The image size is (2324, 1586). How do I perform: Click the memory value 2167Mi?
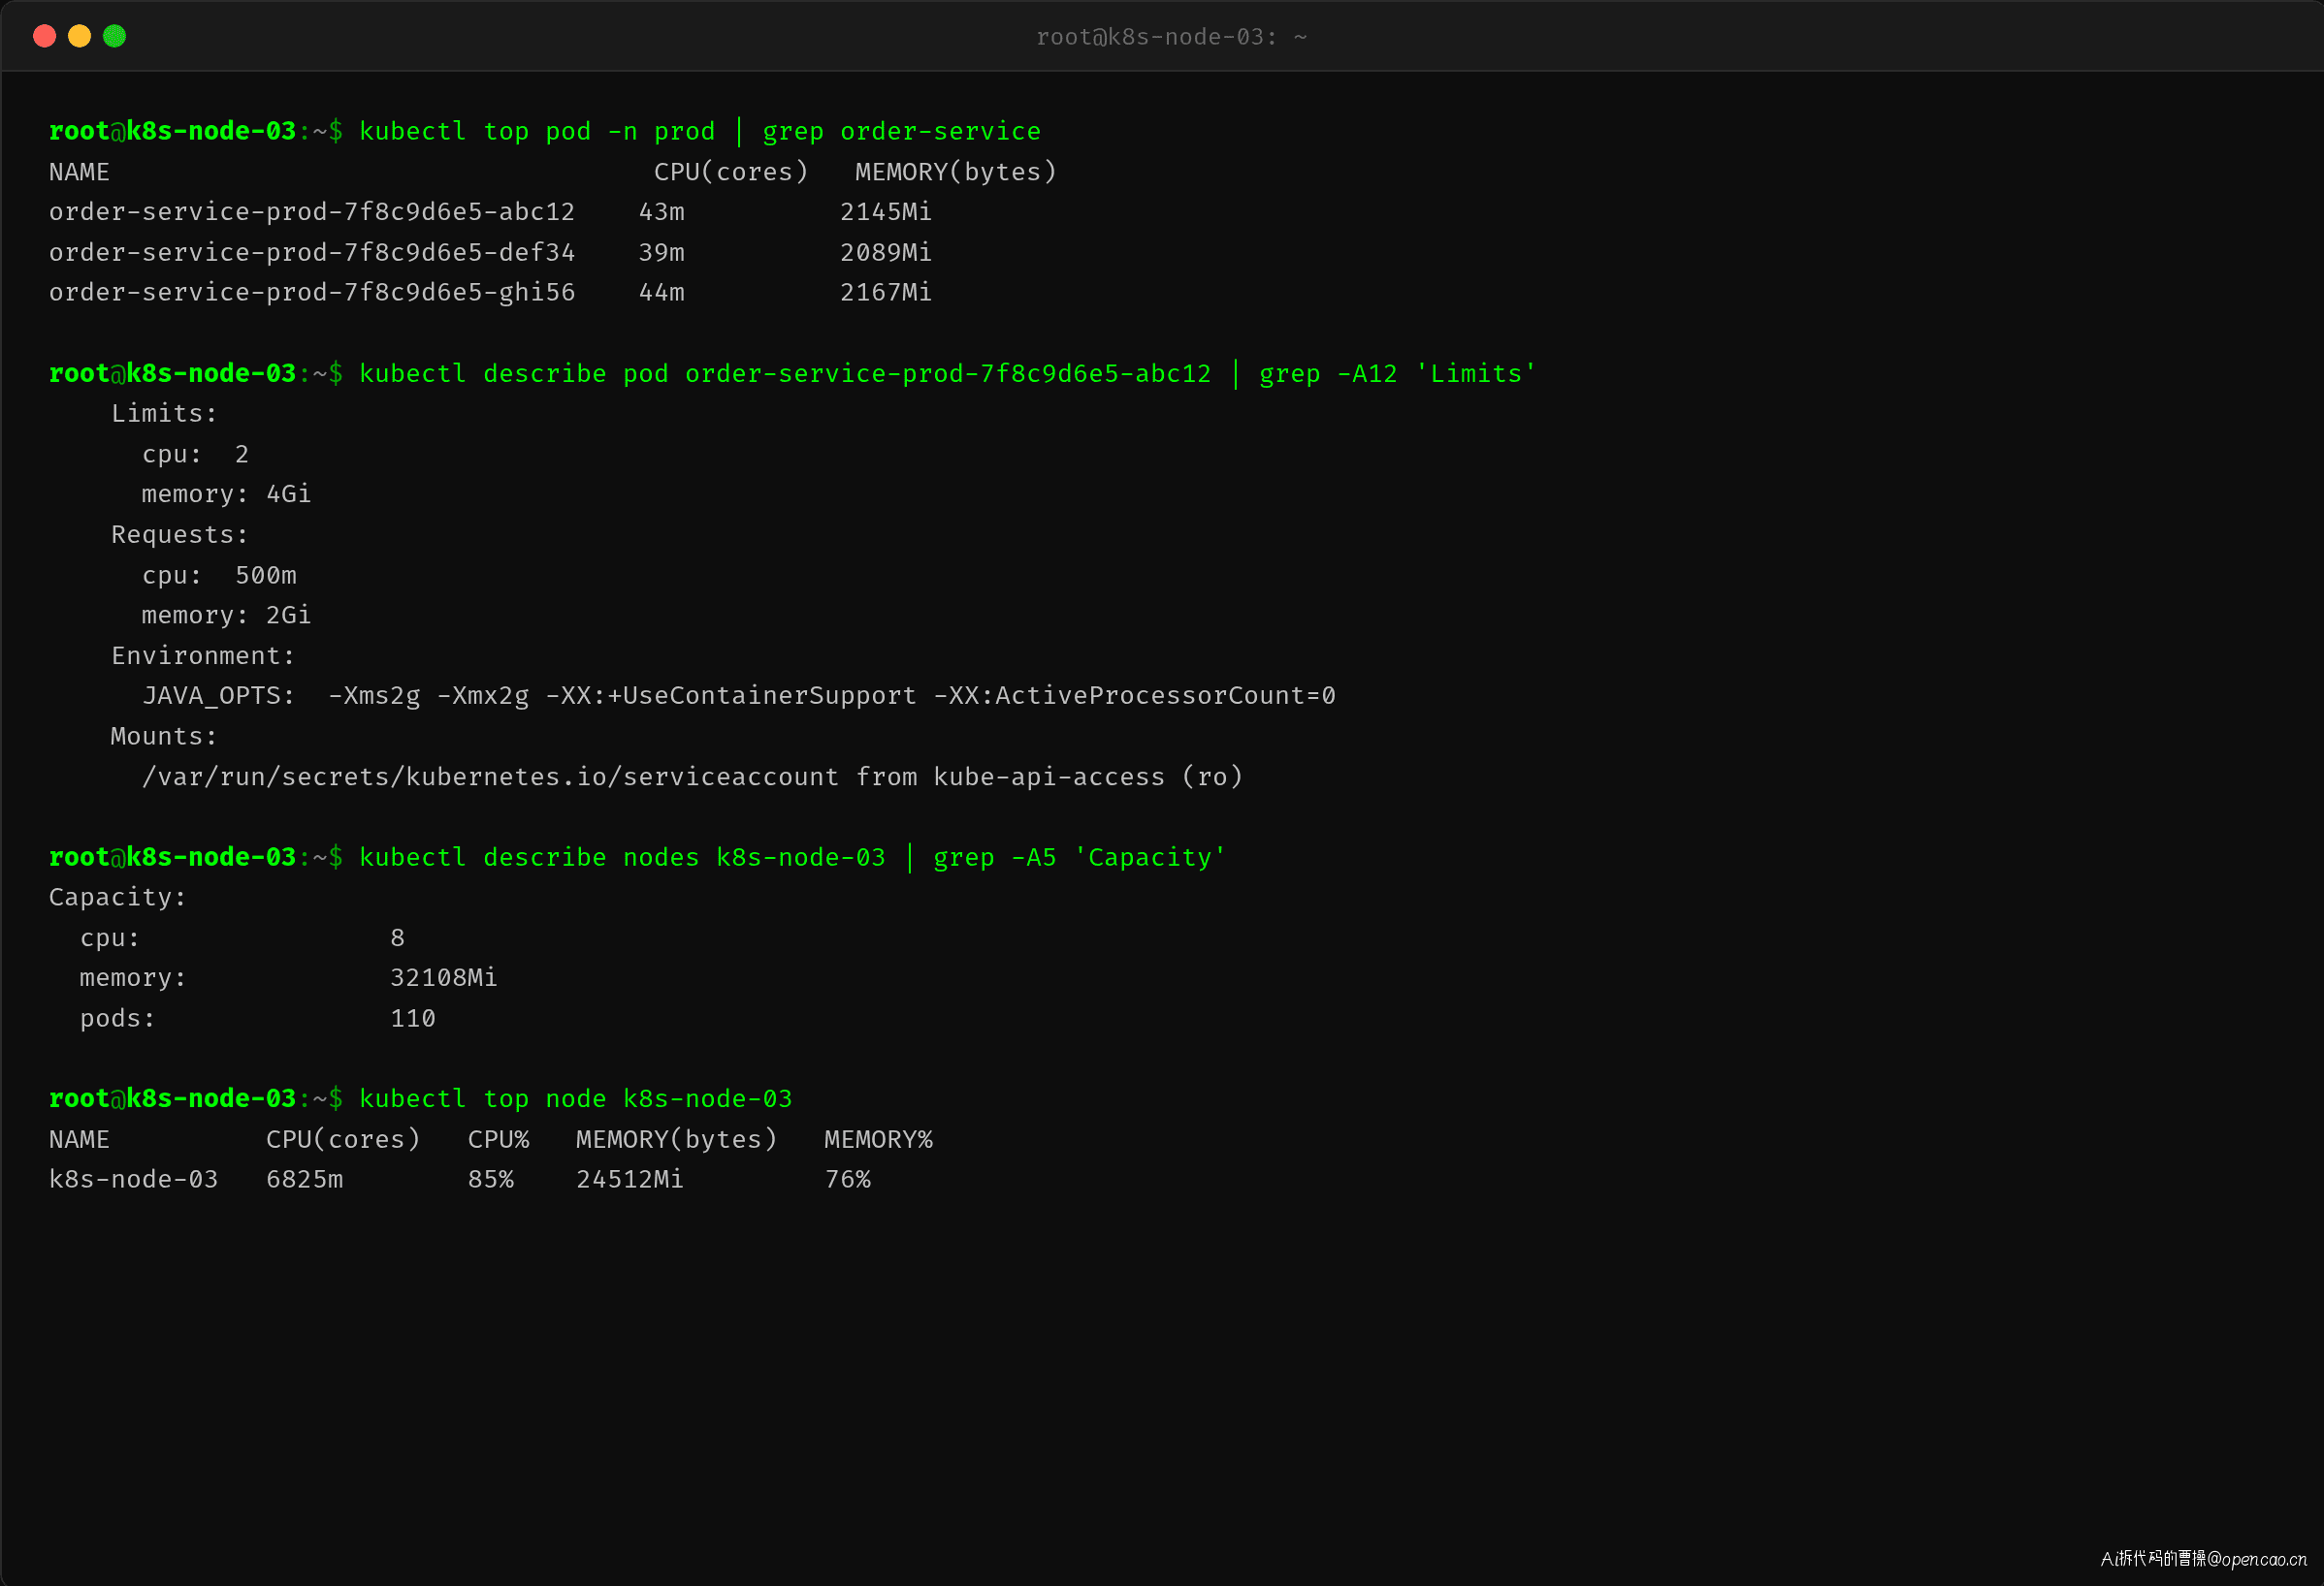[886, 293]
